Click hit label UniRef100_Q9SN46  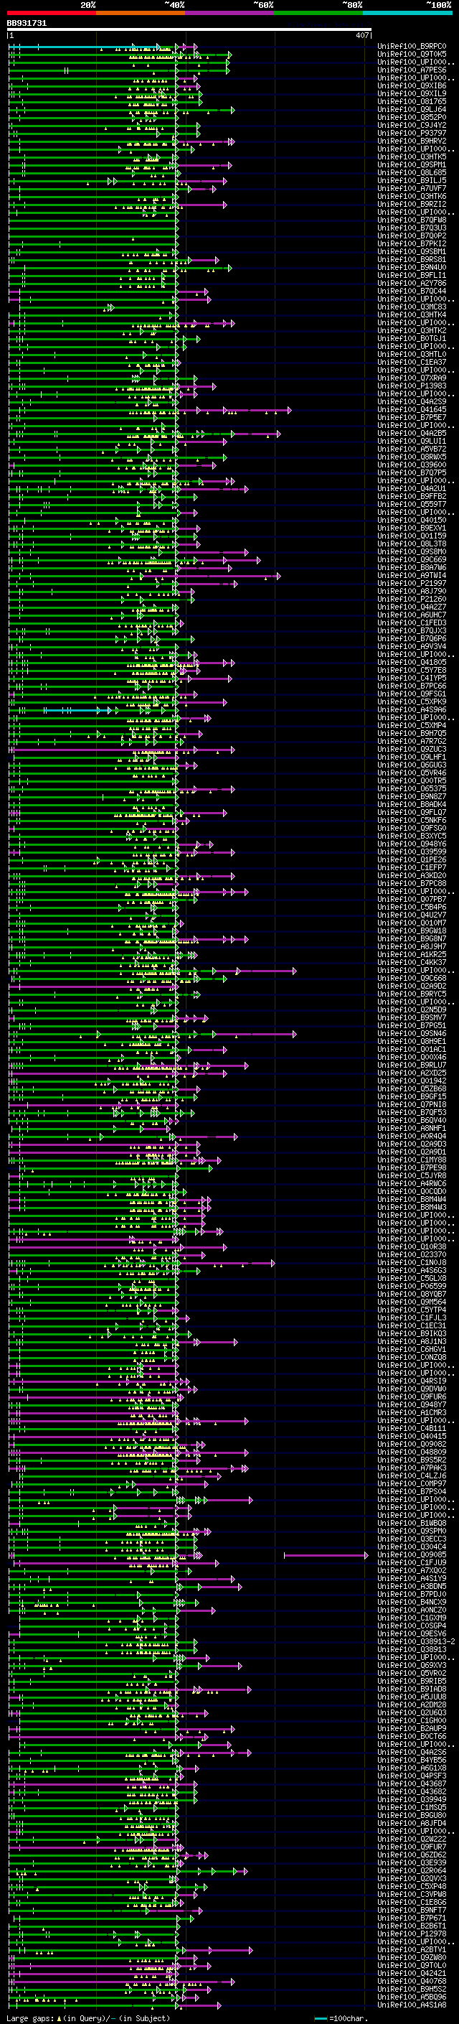(x=412, y=1033)
